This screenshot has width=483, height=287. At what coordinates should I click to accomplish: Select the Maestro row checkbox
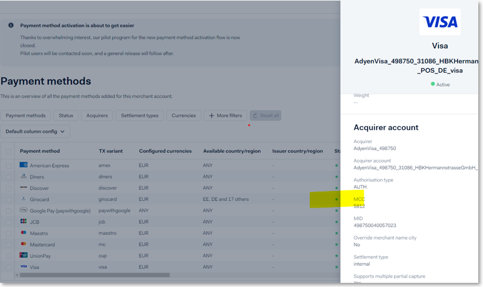[x=8, y=233]
